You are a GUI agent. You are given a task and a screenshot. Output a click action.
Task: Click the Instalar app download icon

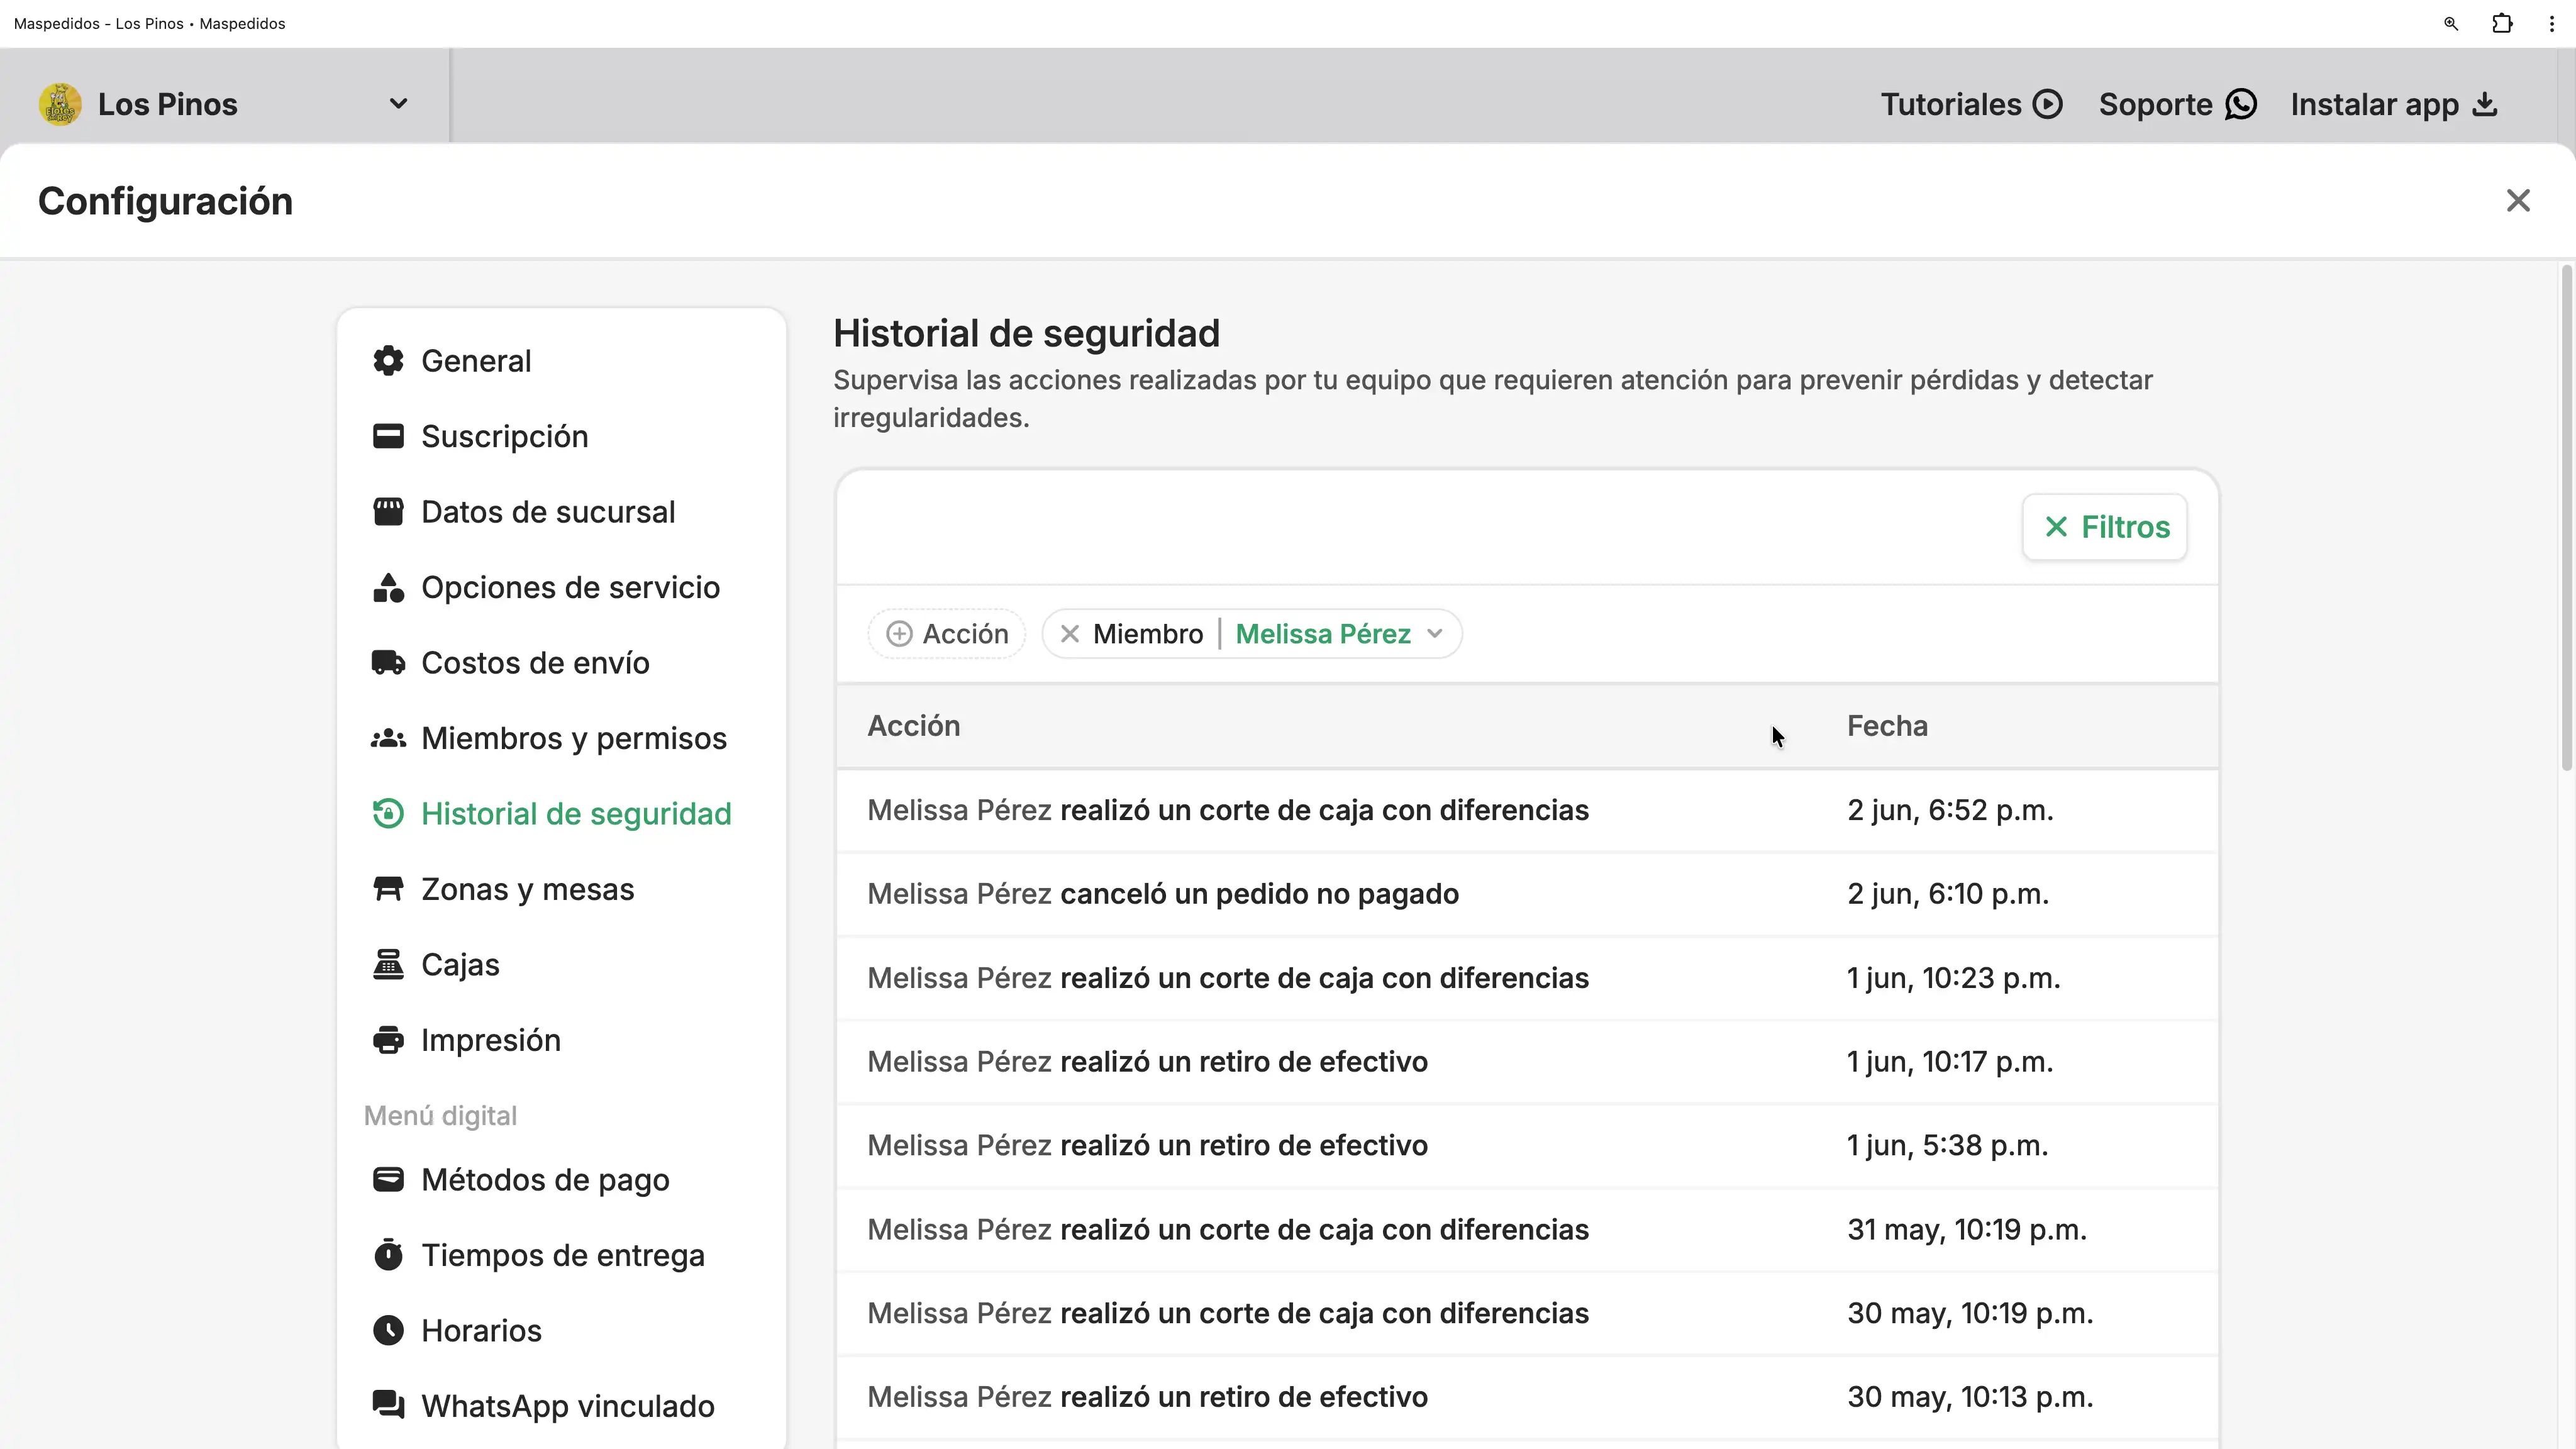(2485, 104)
